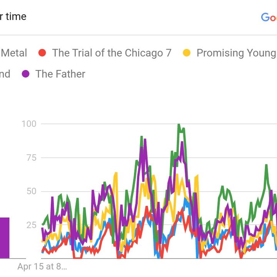This screenshot has width=277, height=277.
Task: Click the Google logo in the top corner
Action: click(x=269, y=17)
